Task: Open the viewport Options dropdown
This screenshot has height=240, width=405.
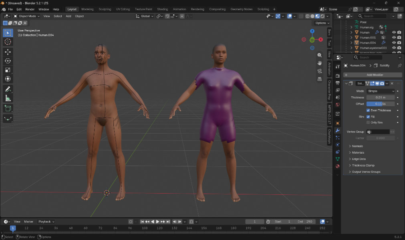Action: (322, 23)
